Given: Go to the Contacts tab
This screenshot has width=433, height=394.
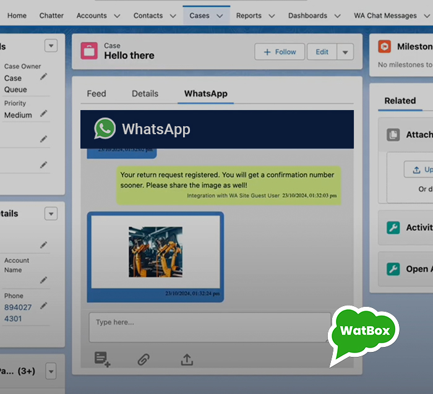Looking at the screenshot, I should coord(148,15).
